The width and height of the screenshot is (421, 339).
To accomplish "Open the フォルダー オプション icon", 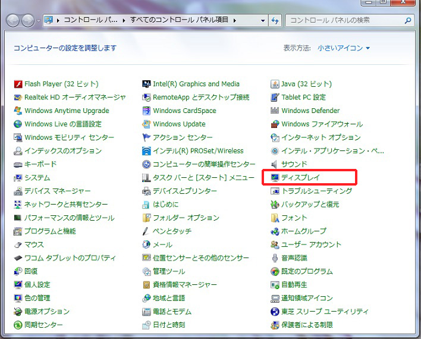I will (x=146, y=218).
